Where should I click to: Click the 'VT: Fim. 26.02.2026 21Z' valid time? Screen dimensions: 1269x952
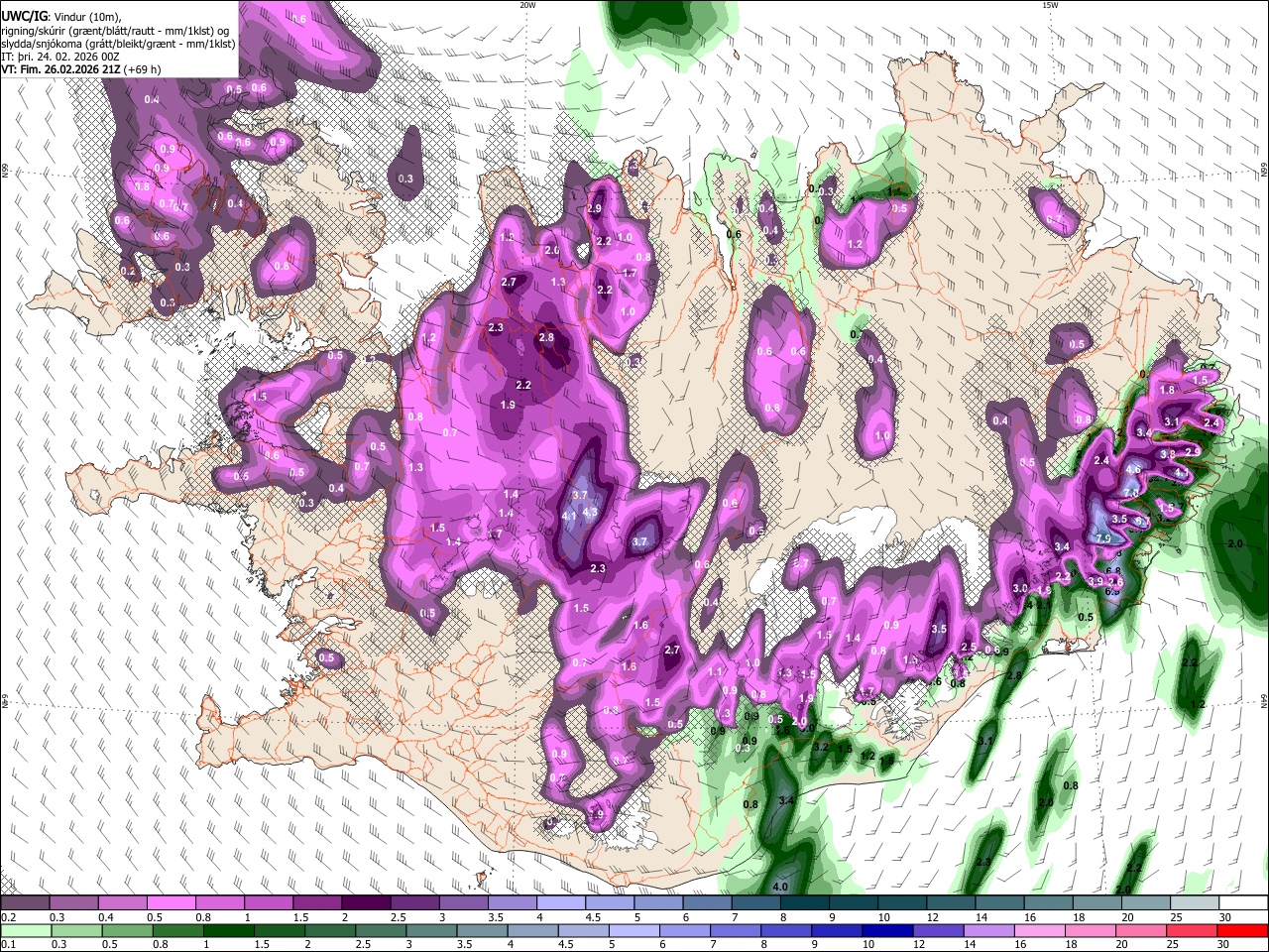(x=61, y=69)
